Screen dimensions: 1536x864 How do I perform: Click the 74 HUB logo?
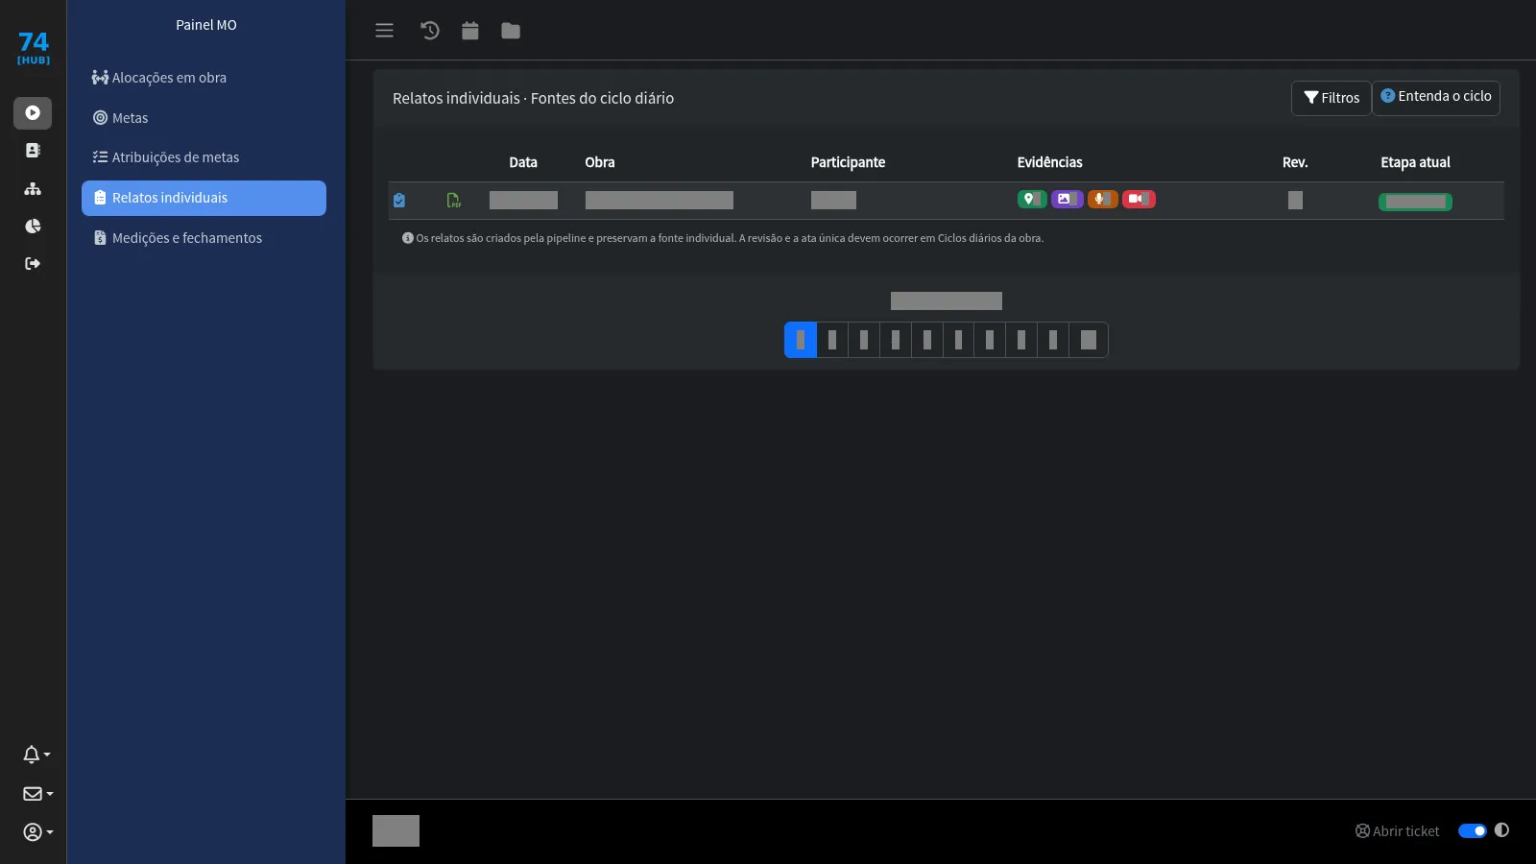click(x=34, y=48)
